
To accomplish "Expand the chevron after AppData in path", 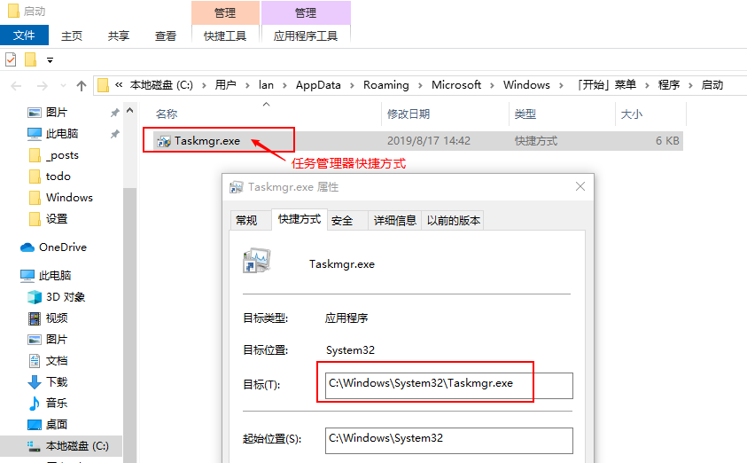I will pyautogui.click(x=352, y=85).
